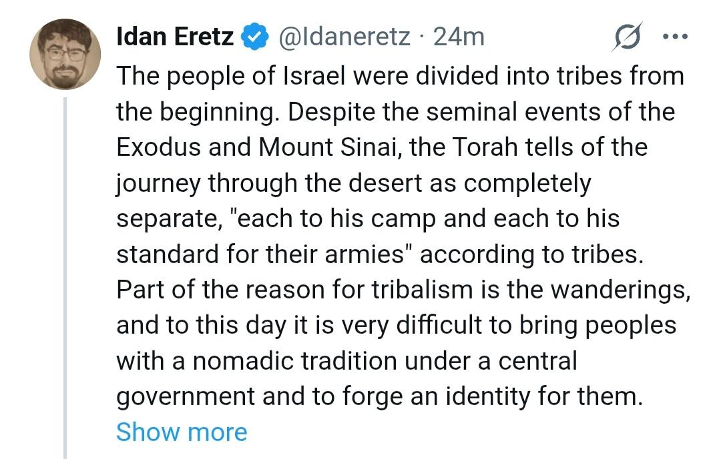Screen dimensions: 721x459
Task: Click the Grok slashed-circle icon
Action: (x=627, y=37)
